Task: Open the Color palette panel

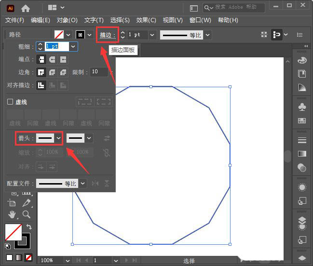Action: click(302, 60)
